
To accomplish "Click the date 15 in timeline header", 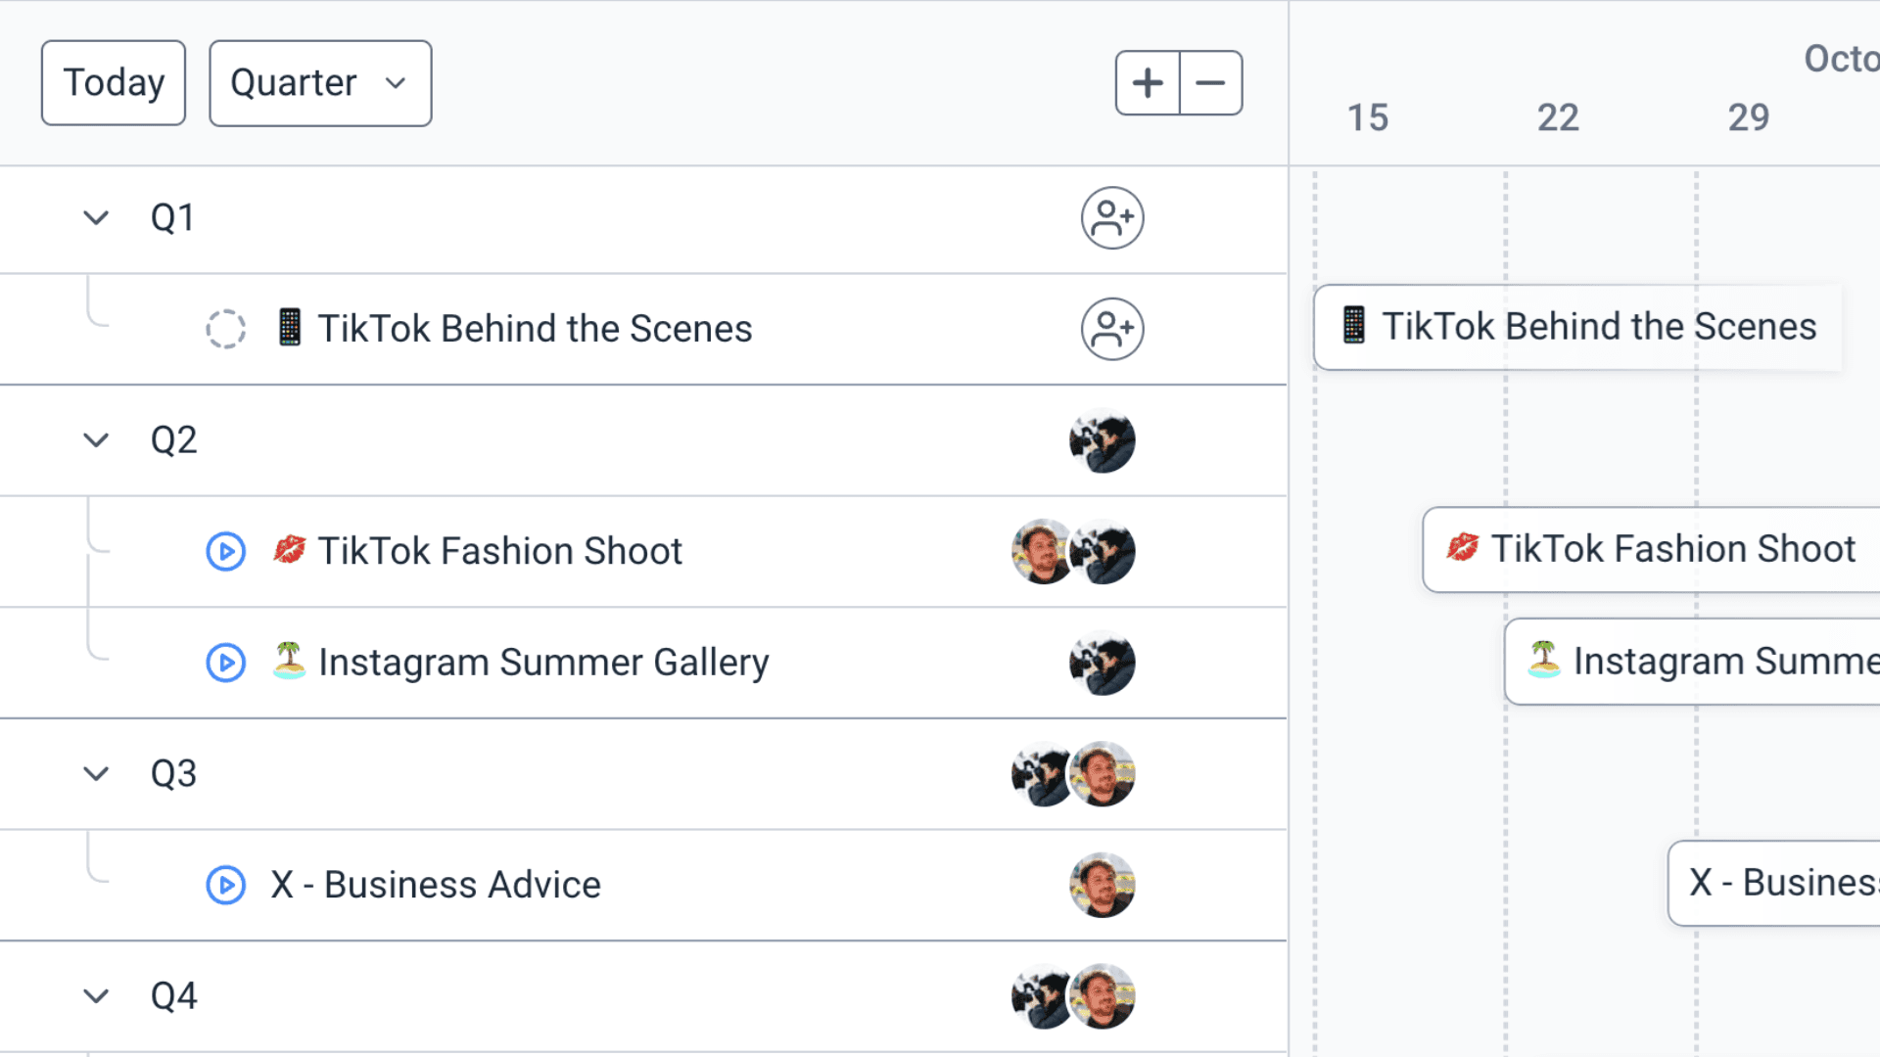I will [1368, 117].
